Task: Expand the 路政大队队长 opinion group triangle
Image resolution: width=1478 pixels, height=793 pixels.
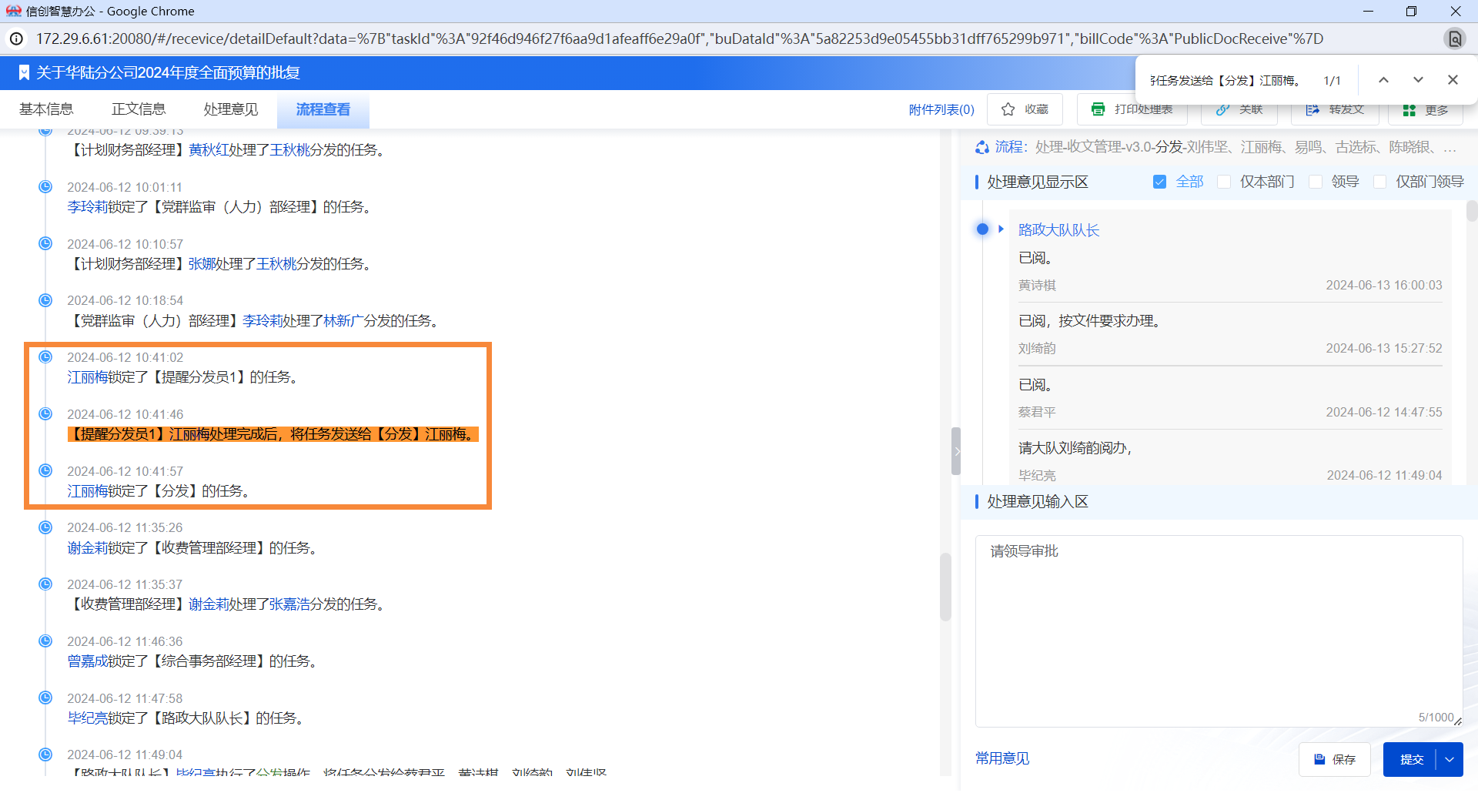Action: click(x=1001, y=229)
